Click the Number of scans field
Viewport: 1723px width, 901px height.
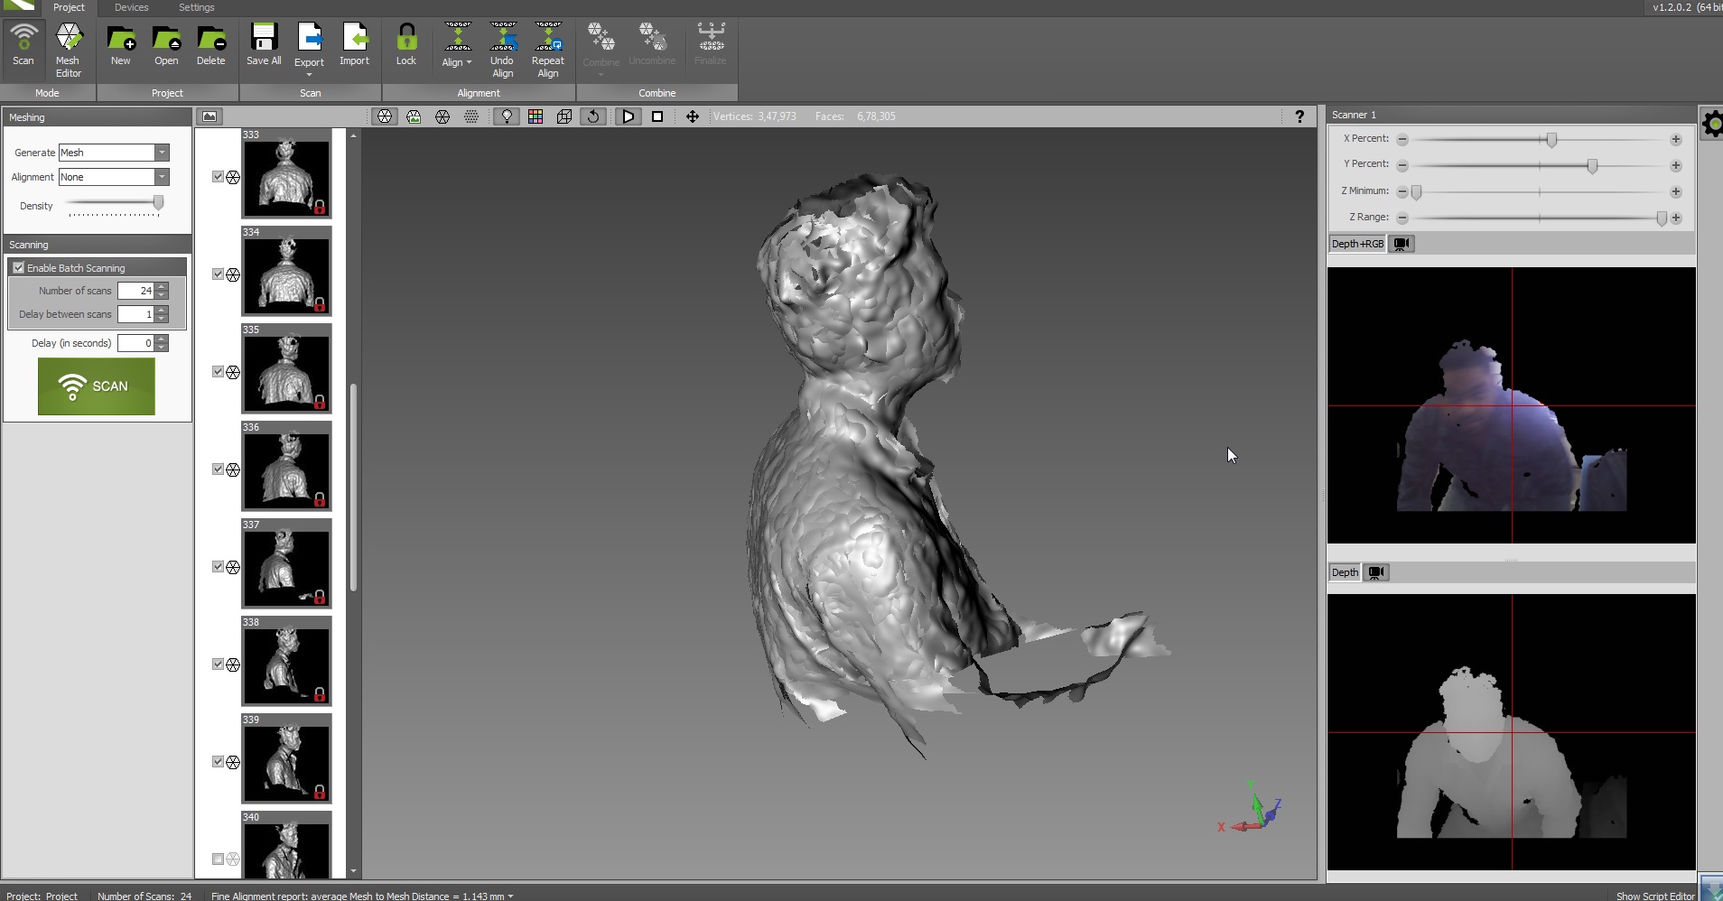pos(136,291)
